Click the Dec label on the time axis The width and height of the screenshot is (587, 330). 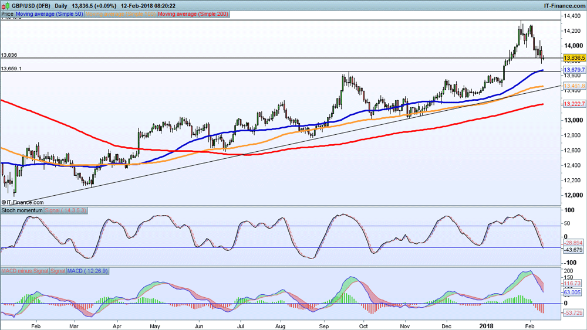click(x=446, y=326)
